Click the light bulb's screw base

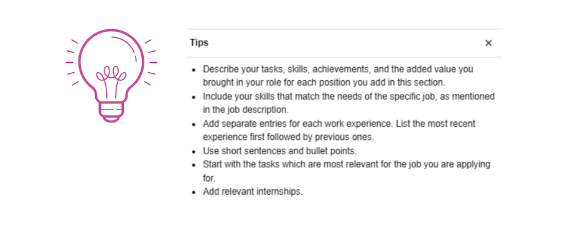pos(111,111)
